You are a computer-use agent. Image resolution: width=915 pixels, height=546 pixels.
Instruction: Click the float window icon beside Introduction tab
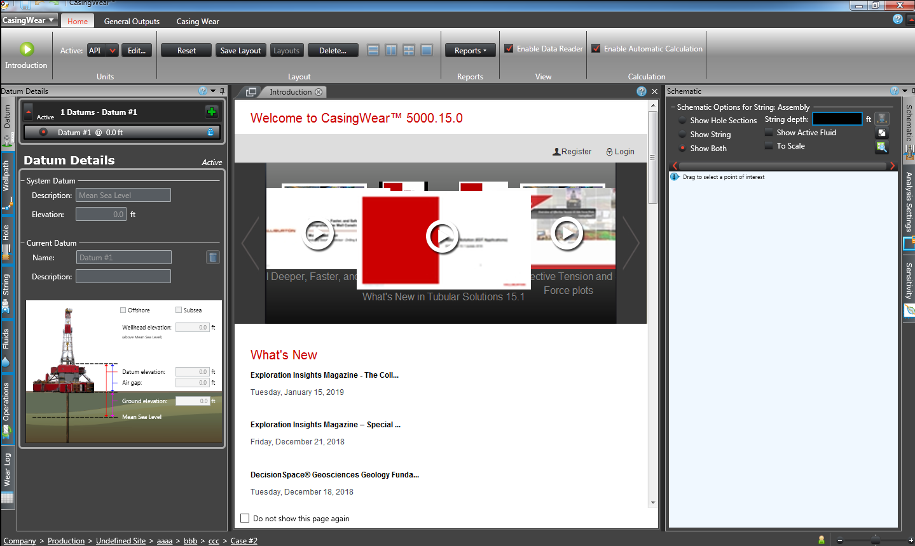point(251,92)
